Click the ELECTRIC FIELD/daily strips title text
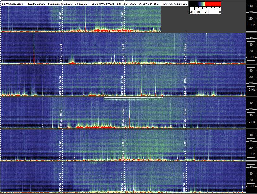The image size is (257, 194). [58, 4]
